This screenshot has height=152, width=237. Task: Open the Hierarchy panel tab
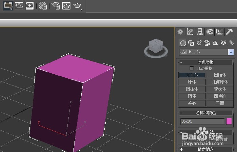pyautogui.click(x=200, y=32)
